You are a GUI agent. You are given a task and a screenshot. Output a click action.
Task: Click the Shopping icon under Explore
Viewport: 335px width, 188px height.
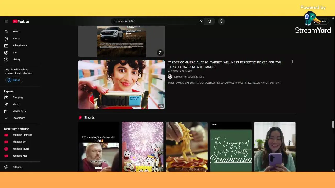[x=6, y=97]
